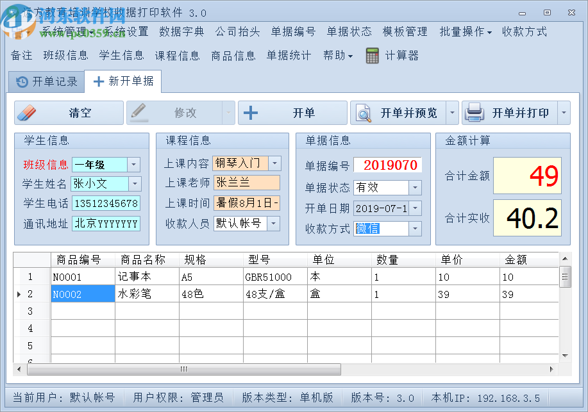Click the application logo in the title bar
This screenshot has width=588, height=412.
point(11,12)
